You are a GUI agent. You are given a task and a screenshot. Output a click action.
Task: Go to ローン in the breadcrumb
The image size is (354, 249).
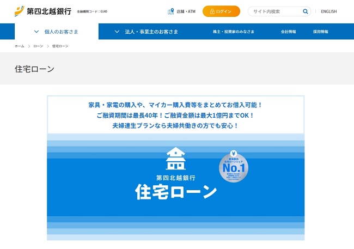point(38,46)
